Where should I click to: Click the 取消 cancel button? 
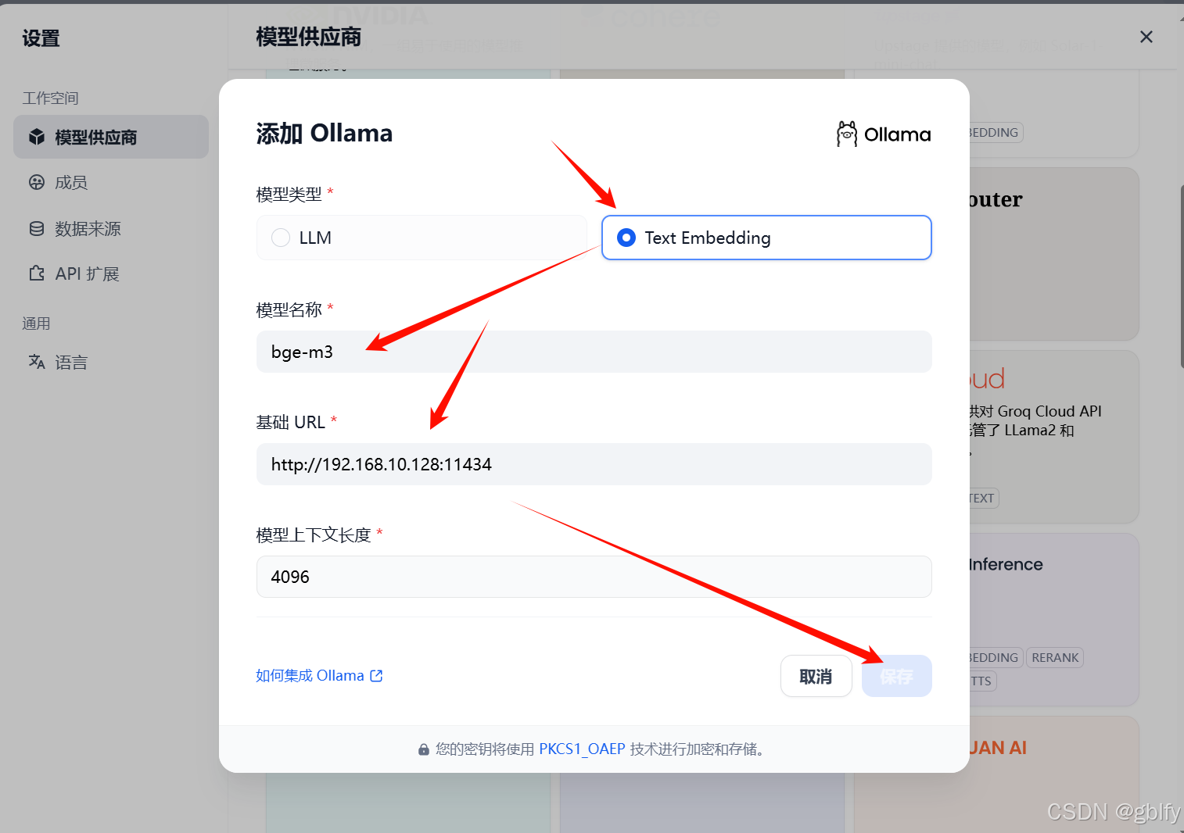click(816, 676)
